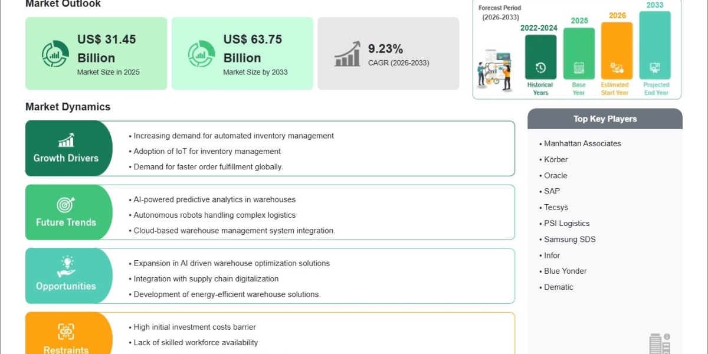The height and width of the screenshot is (354, 708).
Task: Click the Market Size by 2033 caption
Action: click(255, 72)
